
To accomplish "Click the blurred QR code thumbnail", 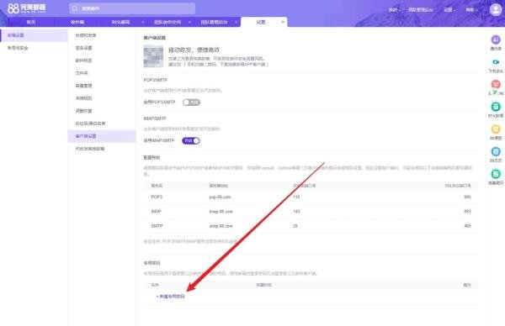I will click(153, 56).
